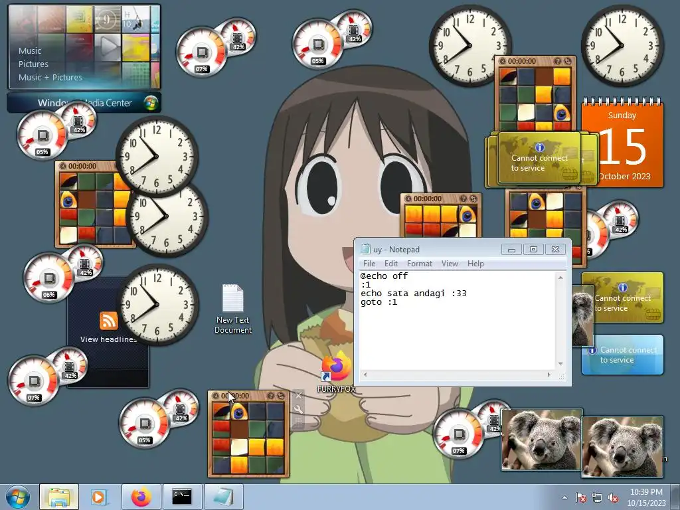Click Notepad vertical scrollbar down arrow
The height and width of the screenshot is (510, 680).
coord(560,365)
